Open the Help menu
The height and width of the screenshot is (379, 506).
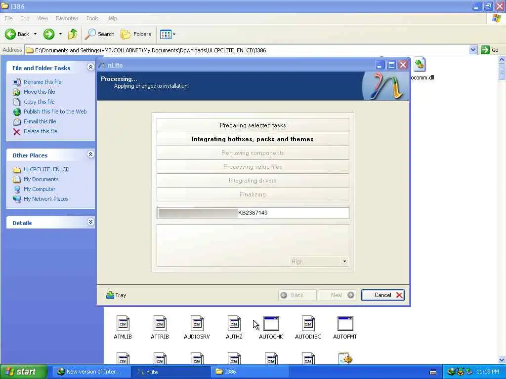point(111,18)
